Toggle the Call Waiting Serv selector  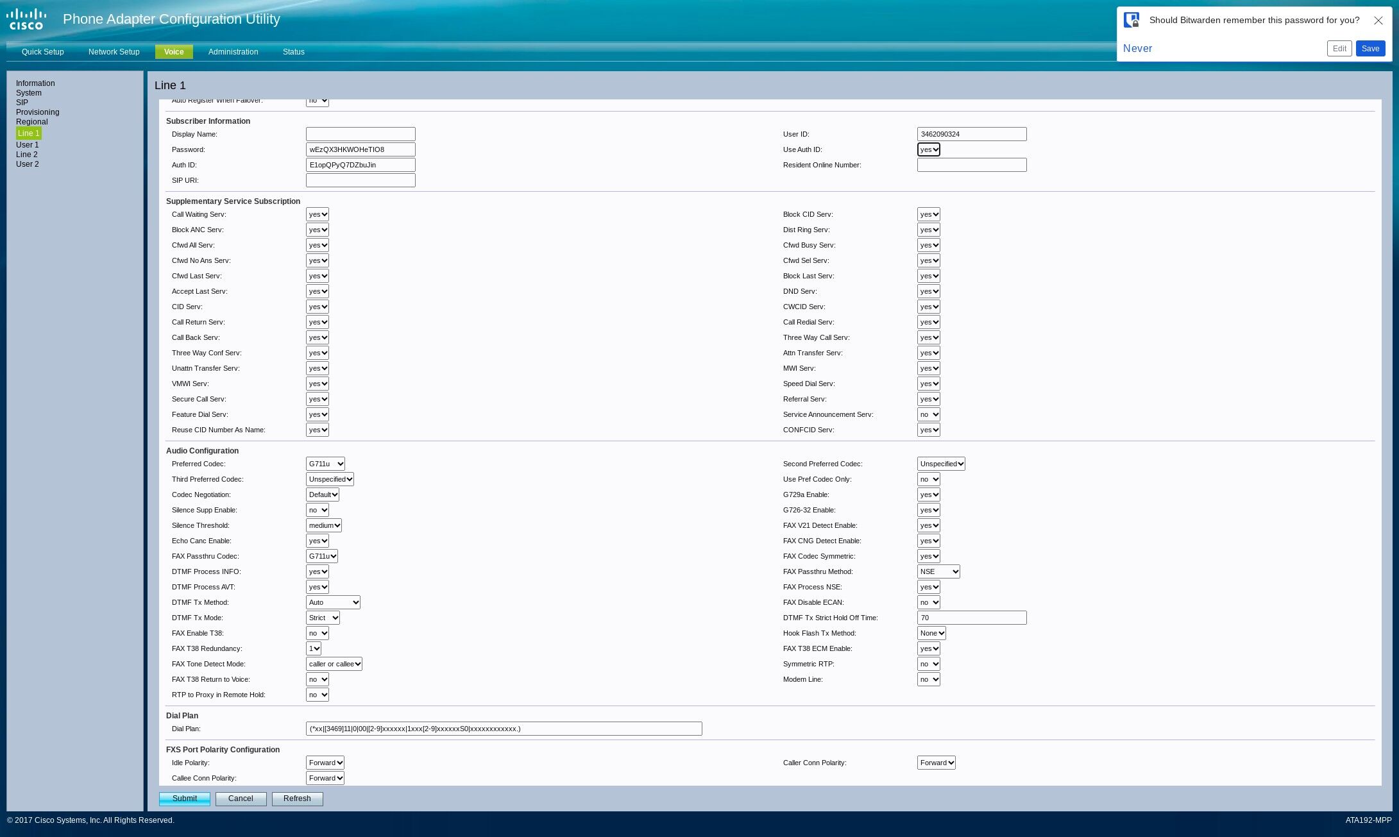[x=318, y=214]
